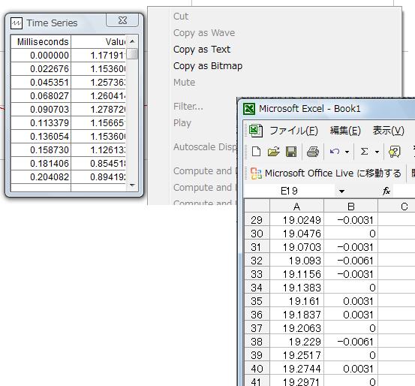Open the 表示(V) menu
Viewport: 415px width, 386px height.
point(388,131)
